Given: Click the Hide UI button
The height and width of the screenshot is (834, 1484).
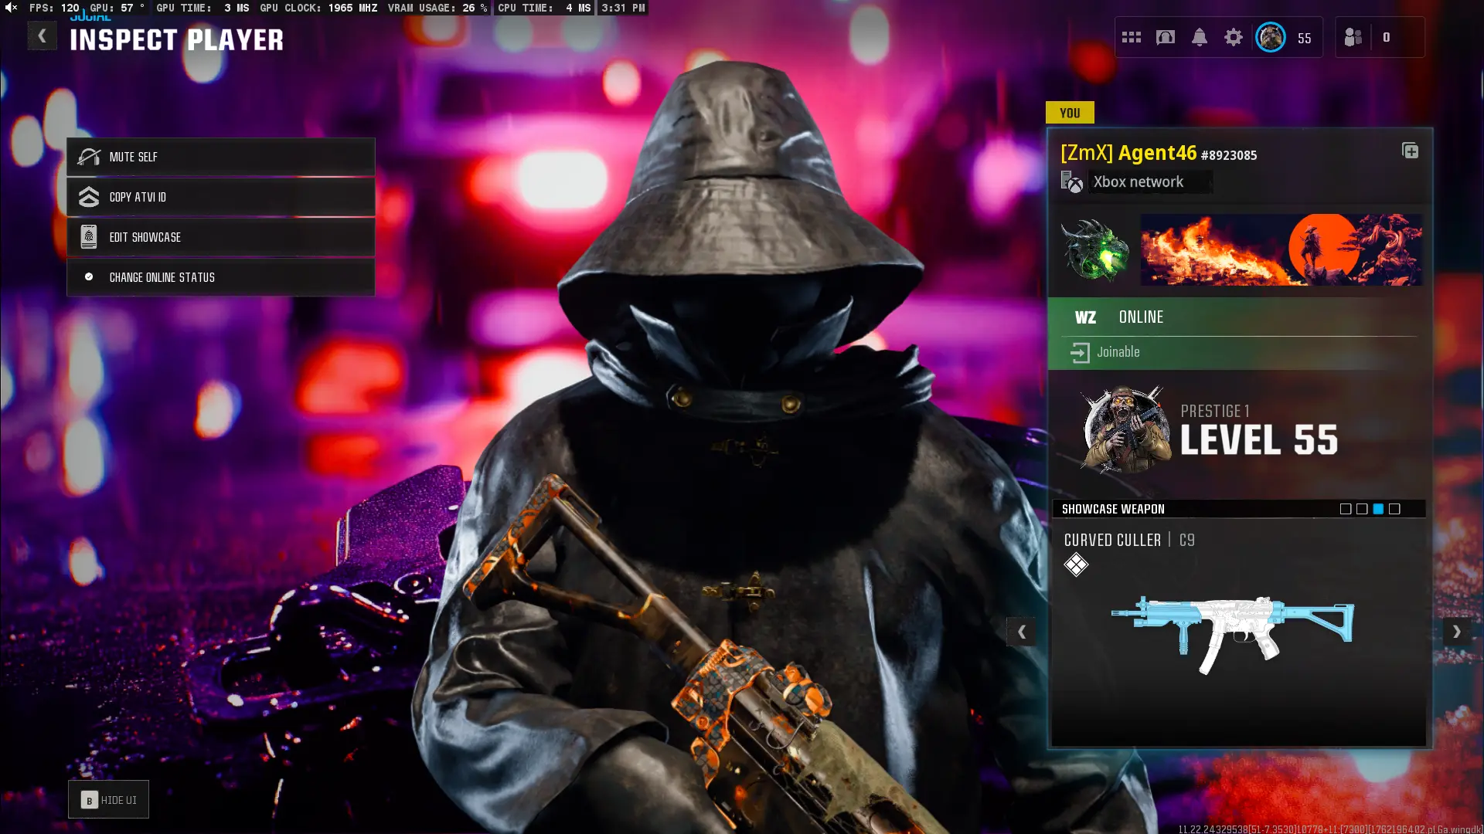Looking at the screenshot, I should coord(109,800).
